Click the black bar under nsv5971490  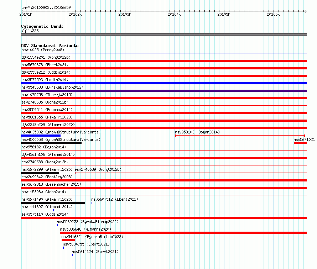53,203
